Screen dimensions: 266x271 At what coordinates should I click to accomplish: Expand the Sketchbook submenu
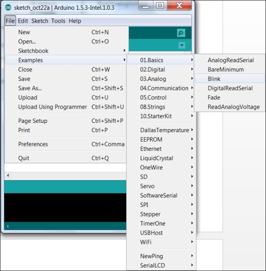(66, 51)
